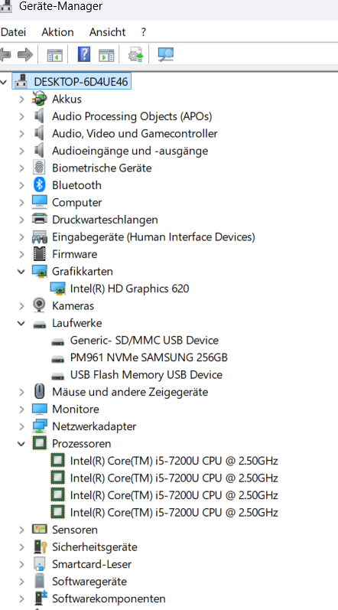Collapse the Prozessoren category
The image size is (338, 610).
pyautogui.click(x=21, y=443)
